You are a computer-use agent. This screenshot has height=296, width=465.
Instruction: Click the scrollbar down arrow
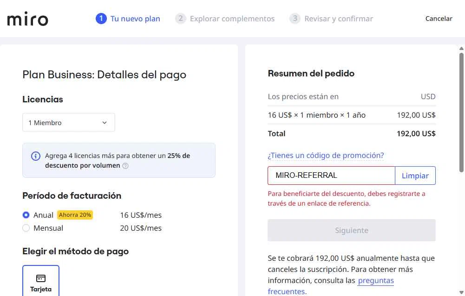pos(461,293)
